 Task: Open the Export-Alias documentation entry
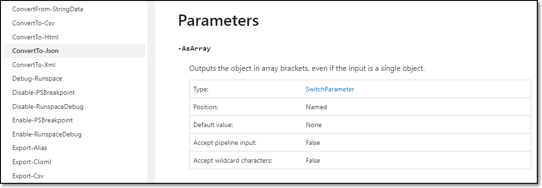[30, 148]
